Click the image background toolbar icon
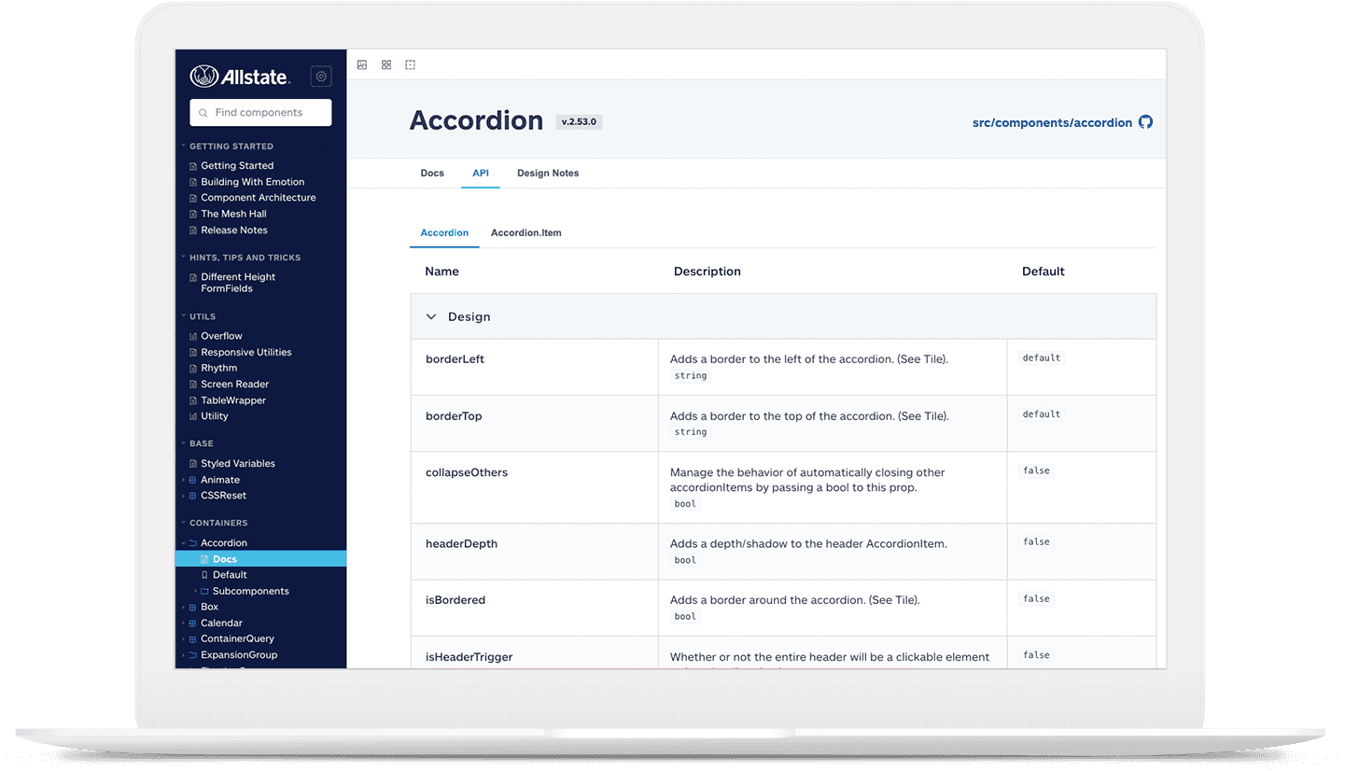 [x=362, y=65]
